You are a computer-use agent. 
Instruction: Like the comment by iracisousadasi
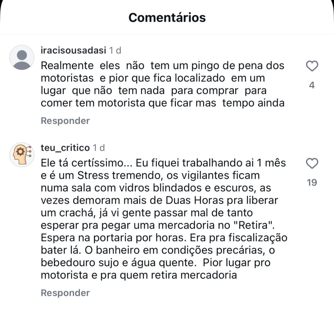click(x=312, y=66)
